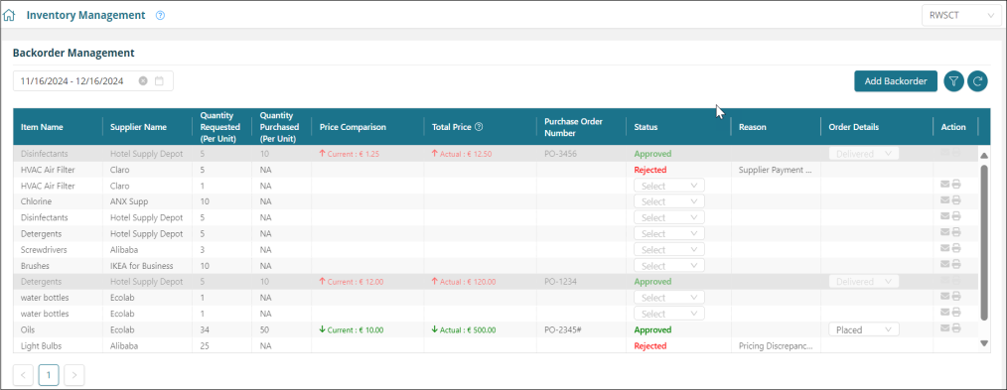Print icon in the PO-1234 Detergents row
Screen dimensions: 1007x390
(x=956, y=280)
